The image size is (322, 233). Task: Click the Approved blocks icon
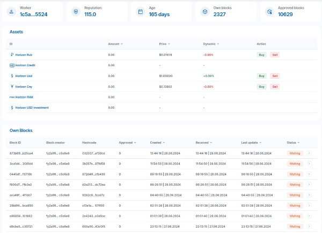pyautogui.click(x=268, y=11)
